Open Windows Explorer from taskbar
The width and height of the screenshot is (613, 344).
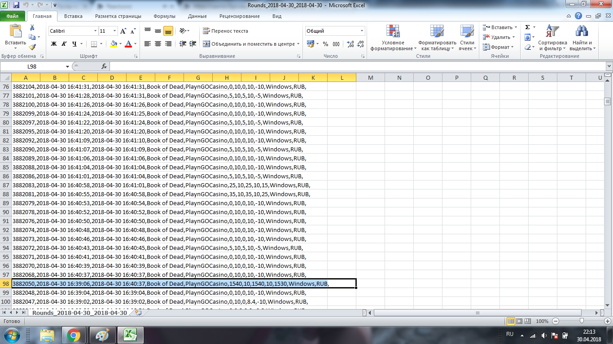tap(47, 335)
